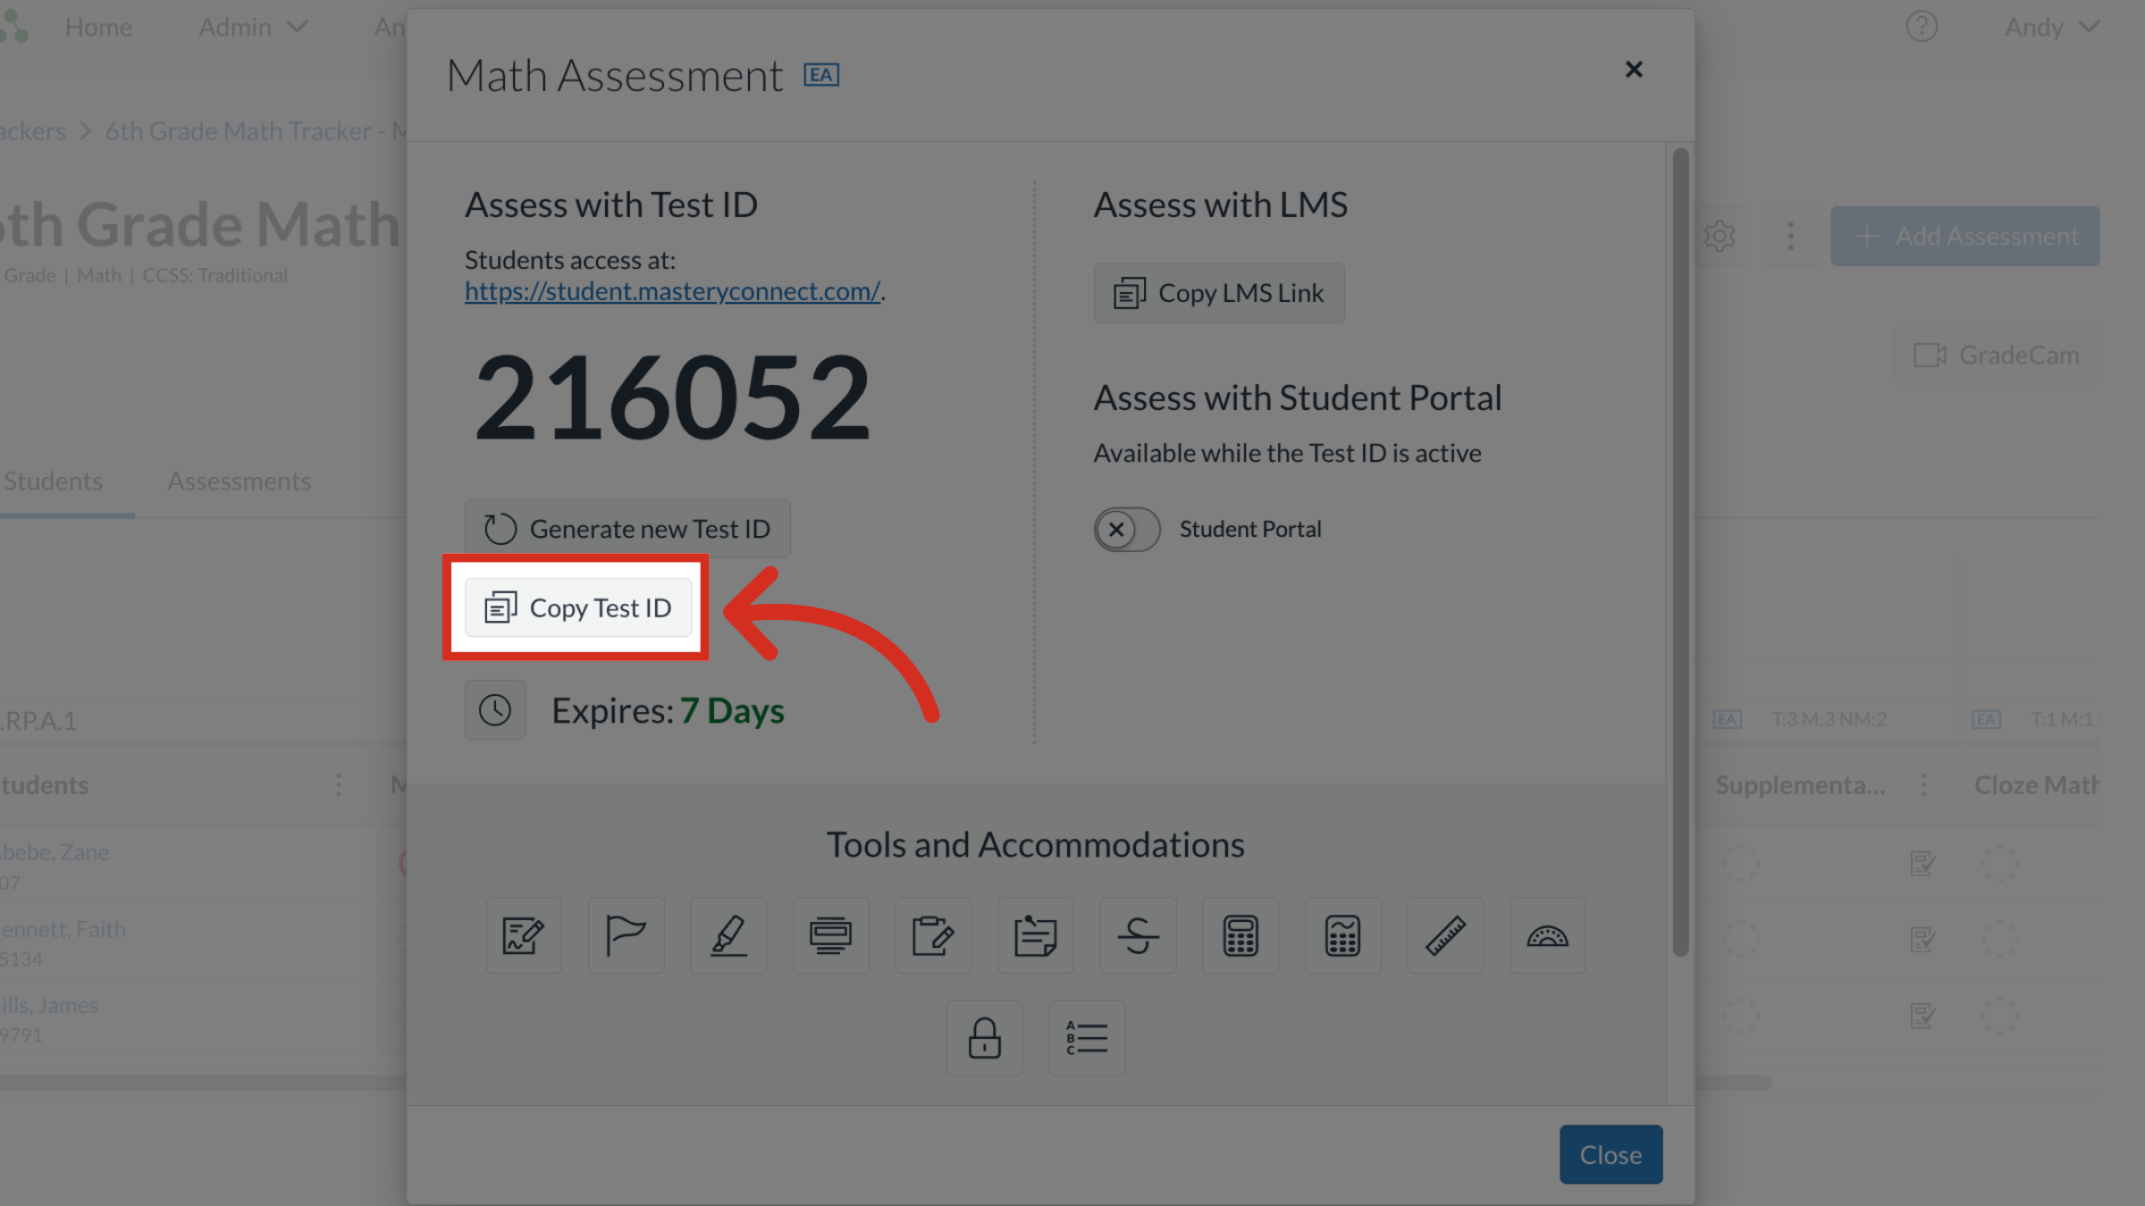Enable the scientific calculator tool

click(1343, 936)
